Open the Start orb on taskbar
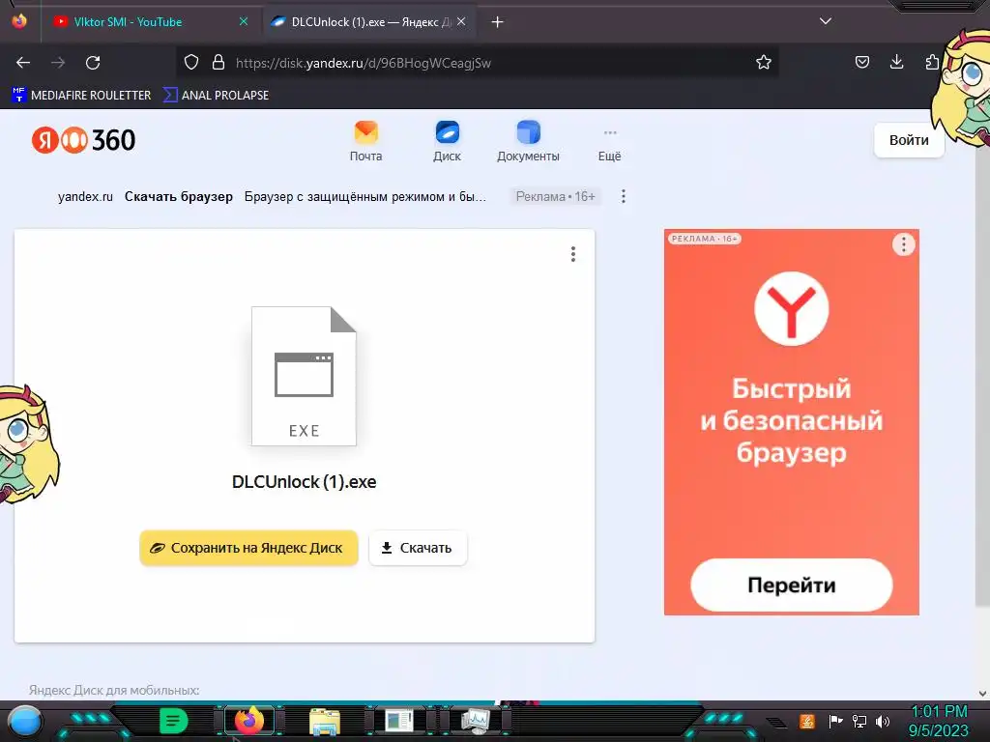 [24, 721]
